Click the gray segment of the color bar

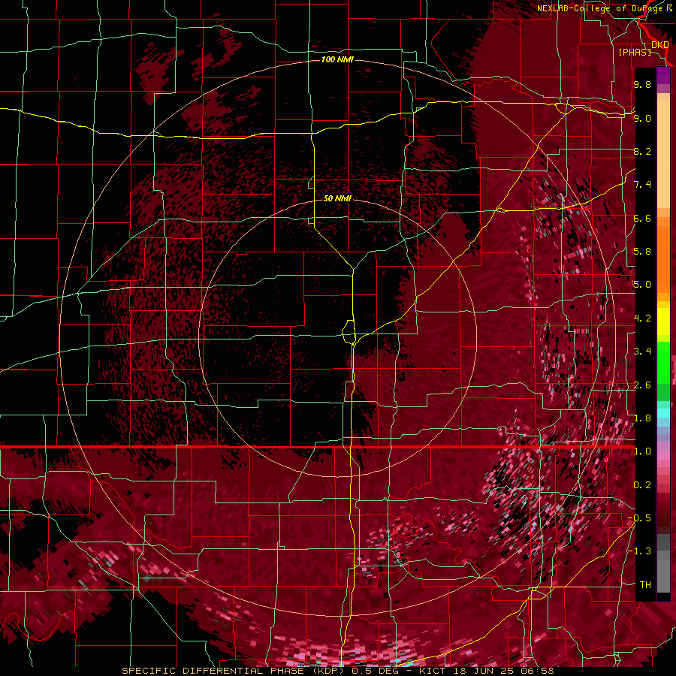[x=663, y=563]
